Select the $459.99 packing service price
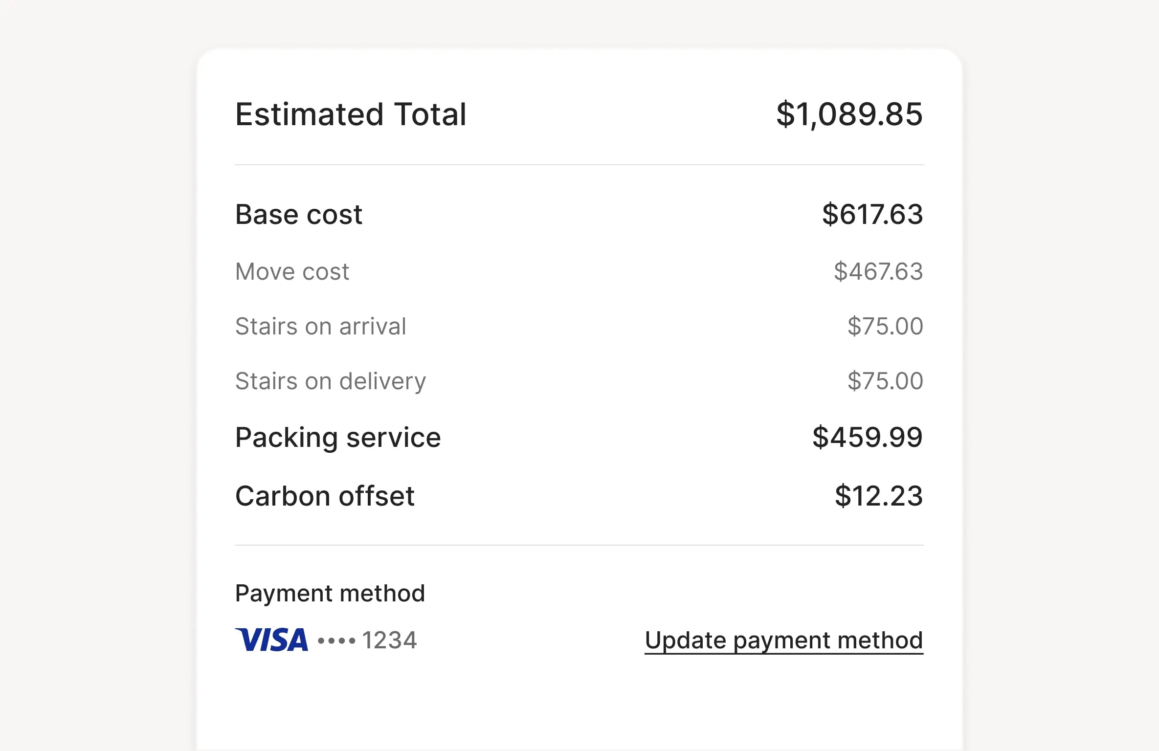This screenshot has width=1159, height=751. coord(868,437)
